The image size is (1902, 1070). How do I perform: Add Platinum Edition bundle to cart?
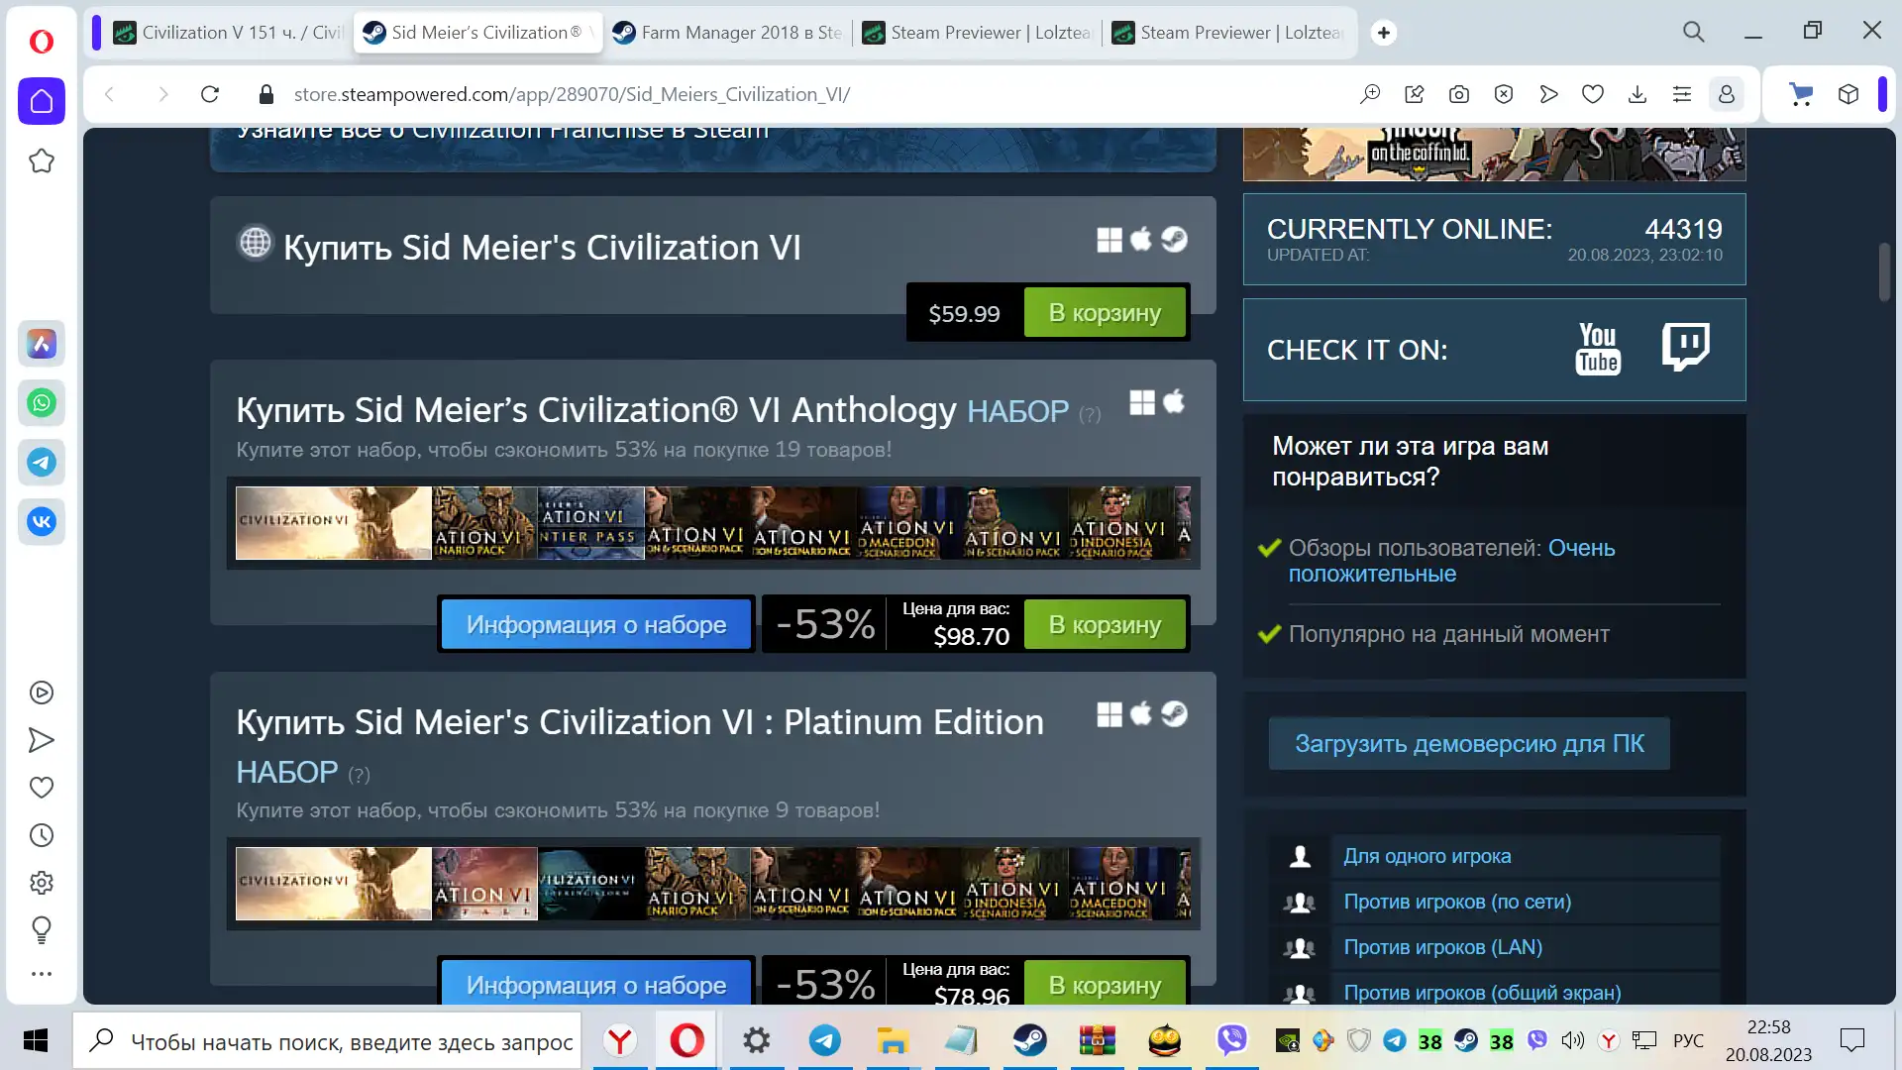[1105, 983]
